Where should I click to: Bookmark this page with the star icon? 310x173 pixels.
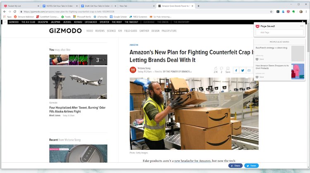click(271, 12)
